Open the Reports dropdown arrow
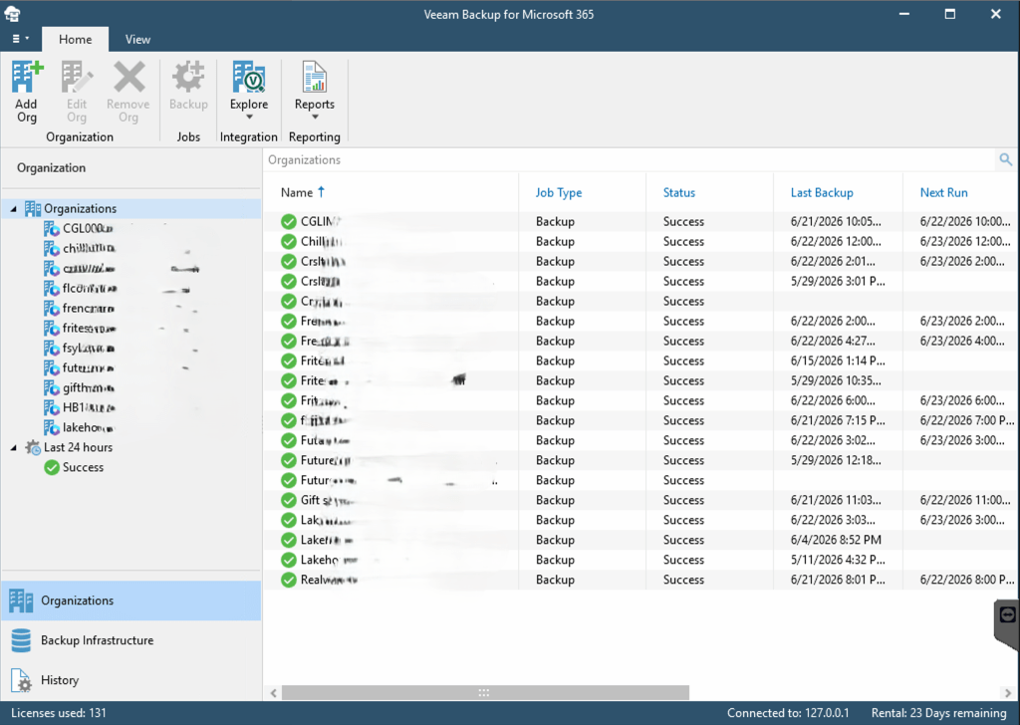 click(315, 118)
